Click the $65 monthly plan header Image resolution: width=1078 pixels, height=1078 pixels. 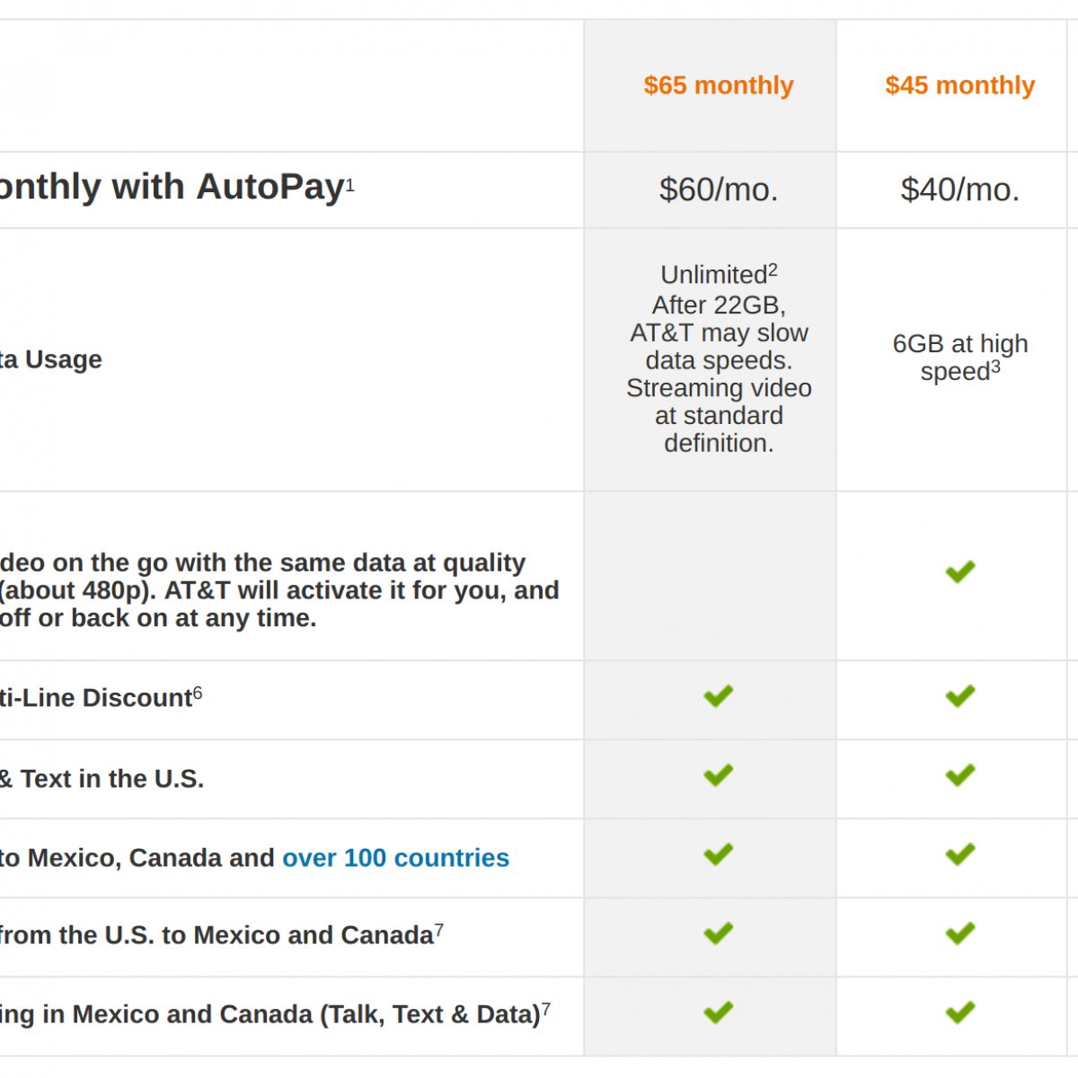pos(719,85)
